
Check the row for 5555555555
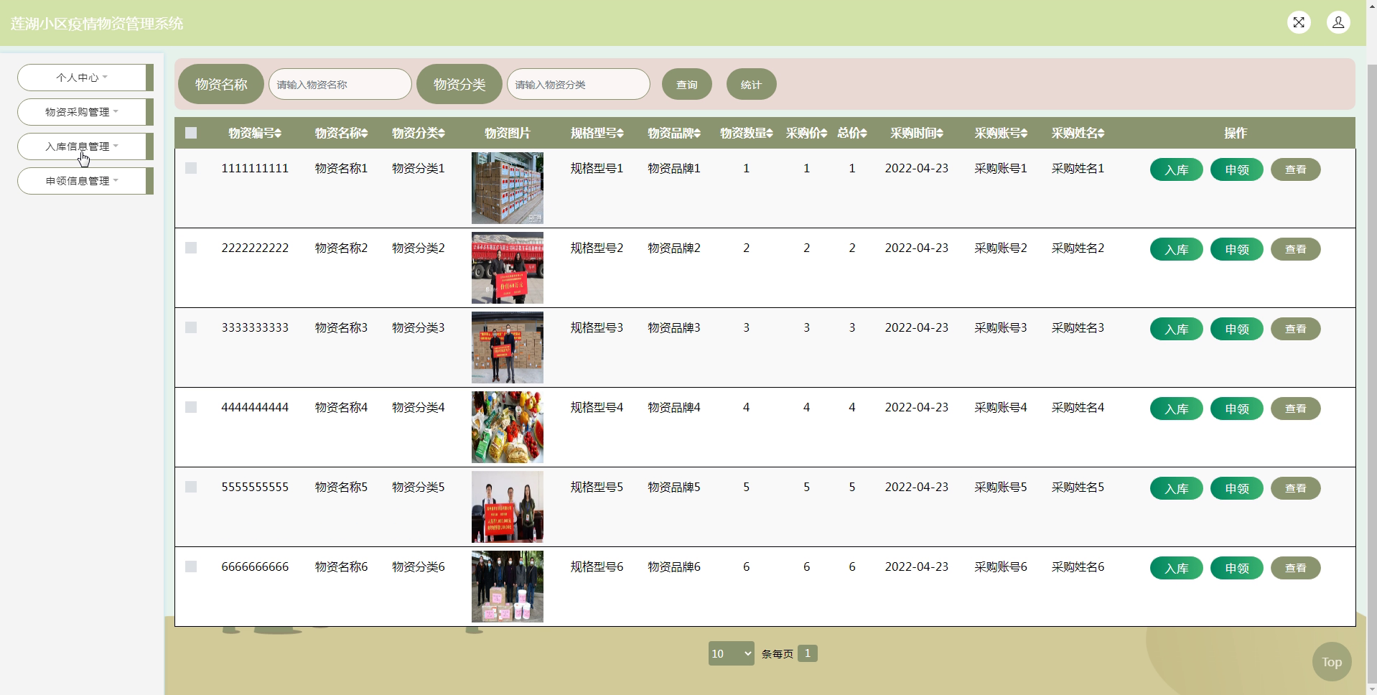191,487
